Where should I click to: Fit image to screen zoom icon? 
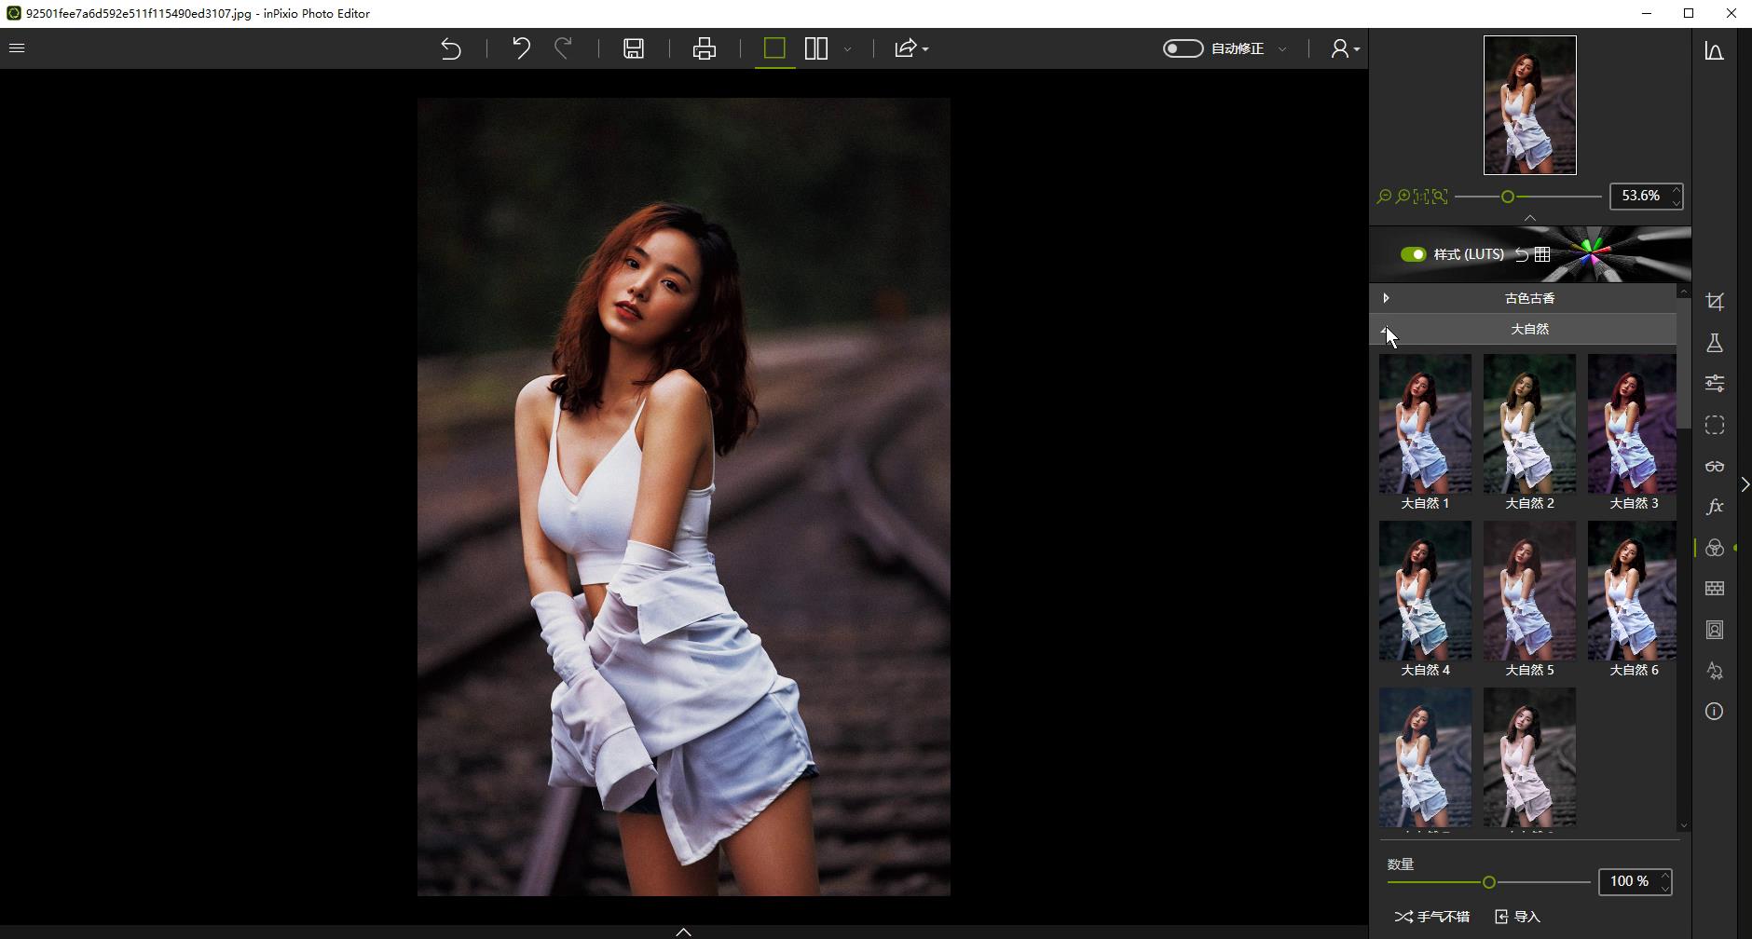1440,197
